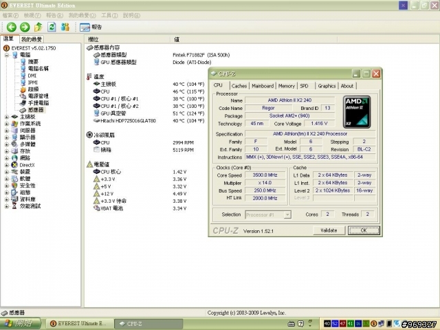440x330 pixels.
Task: Switch to SPD tab in CPU-Z
Action: point(304,86)
